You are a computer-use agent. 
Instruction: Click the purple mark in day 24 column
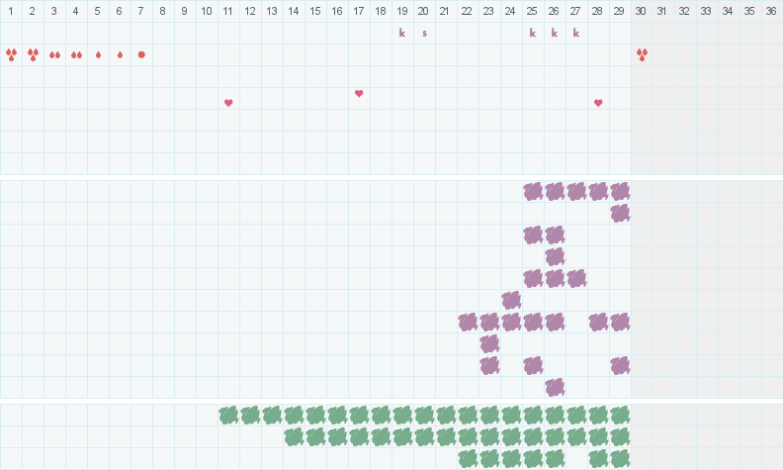511,300
